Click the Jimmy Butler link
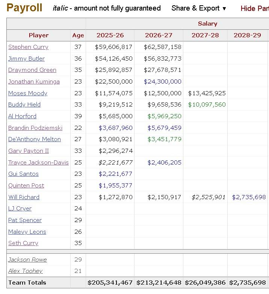The width and height of the screenshot is (269, 294). tap(26, 59)
